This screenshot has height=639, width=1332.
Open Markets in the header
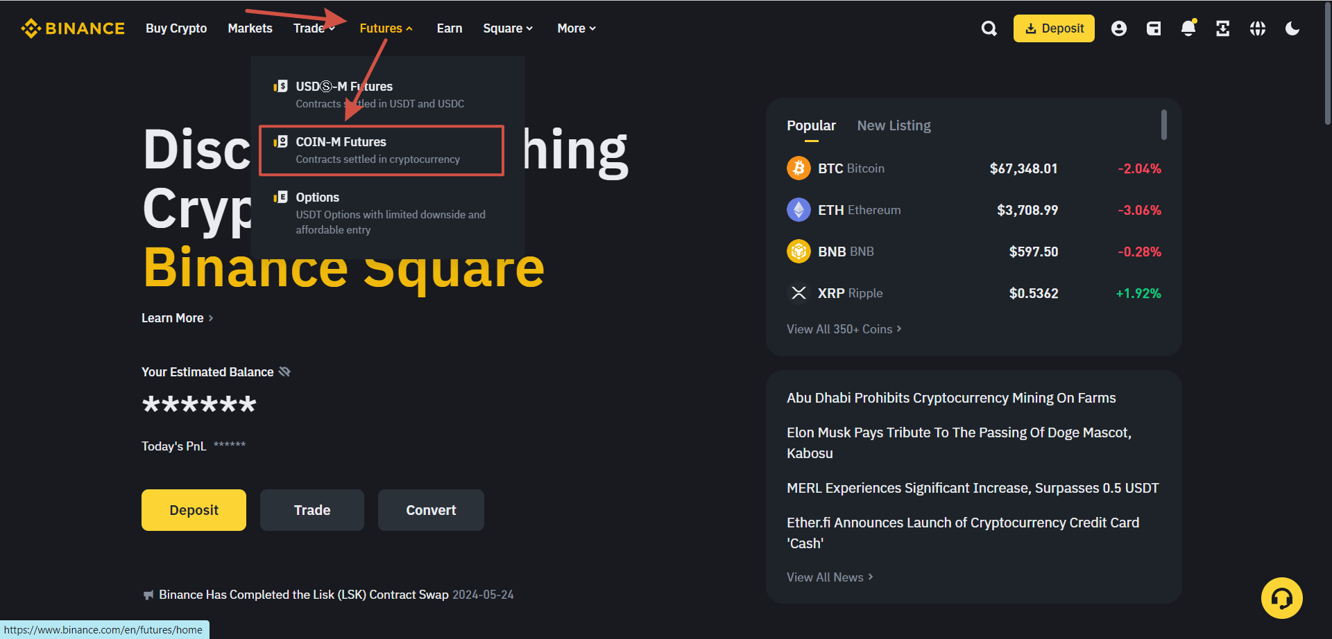tap(250, 28)
